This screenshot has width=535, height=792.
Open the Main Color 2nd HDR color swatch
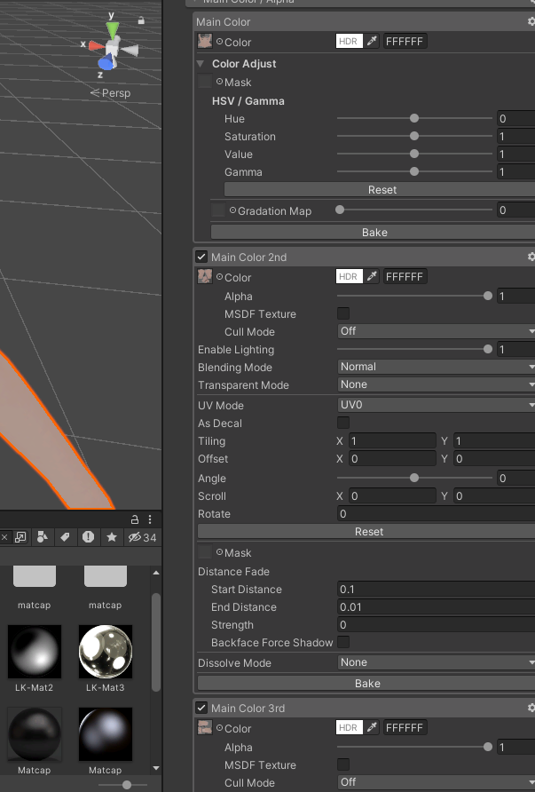tap(350, 277)
